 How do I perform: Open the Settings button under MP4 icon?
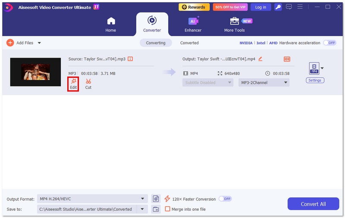[315, 80]
